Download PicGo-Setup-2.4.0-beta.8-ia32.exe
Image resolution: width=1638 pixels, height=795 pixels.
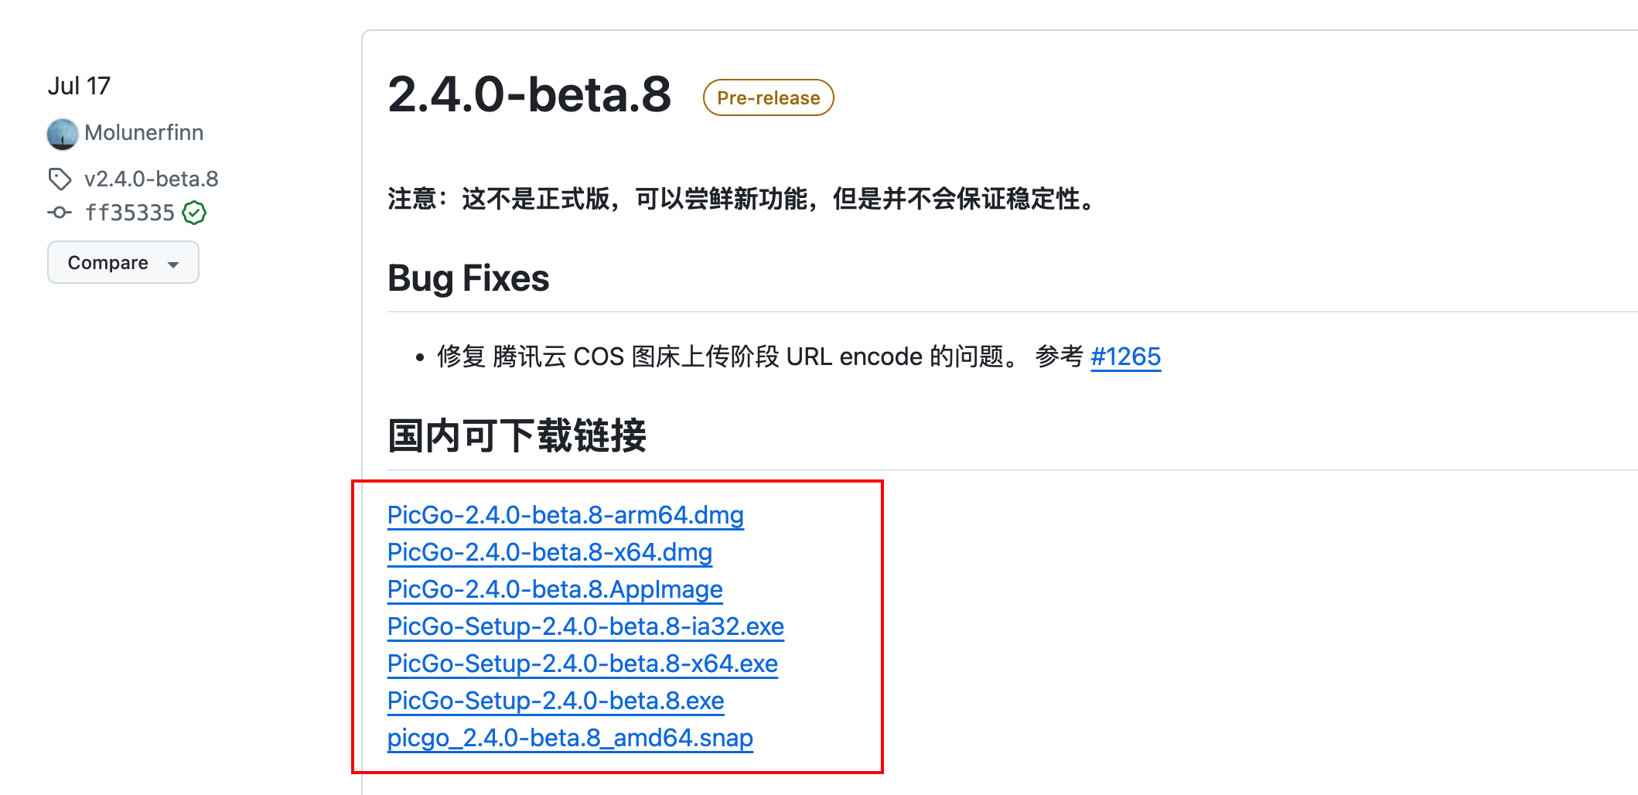[585, 626]
